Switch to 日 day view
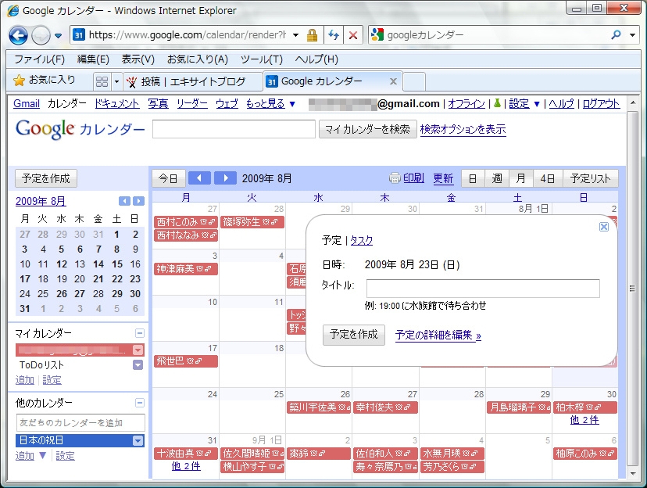The height and width of the screenshot is (488, 647). click(473, 178)
